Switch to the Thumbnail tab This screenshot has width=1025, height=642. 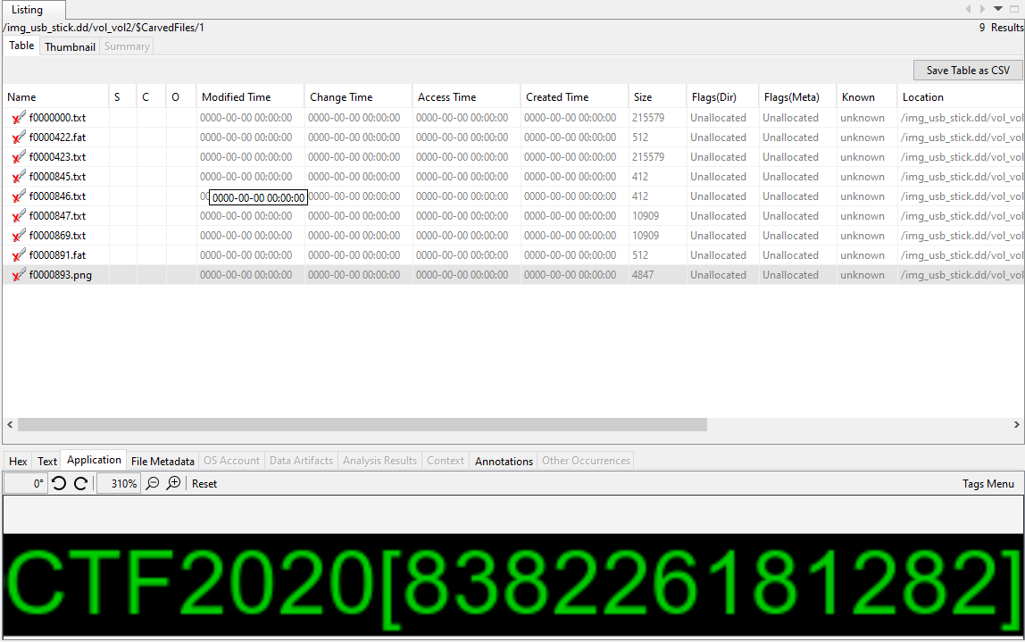click(x=70, y=46)
